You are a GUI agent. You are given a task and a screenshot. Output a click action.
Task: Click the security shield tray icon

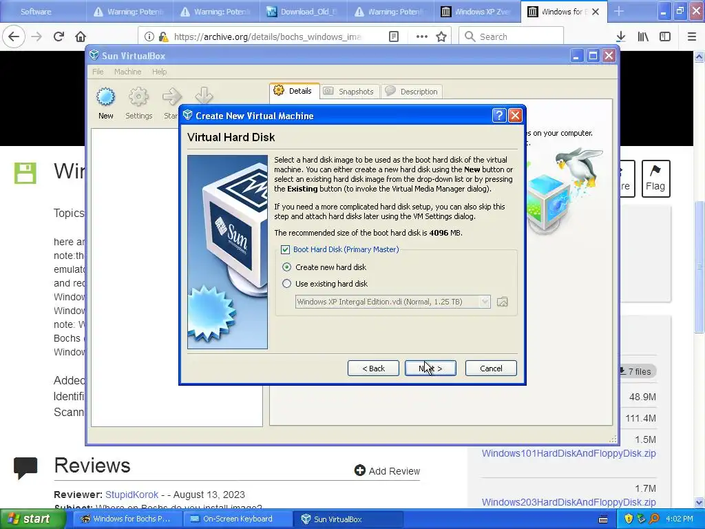[629, 519]
